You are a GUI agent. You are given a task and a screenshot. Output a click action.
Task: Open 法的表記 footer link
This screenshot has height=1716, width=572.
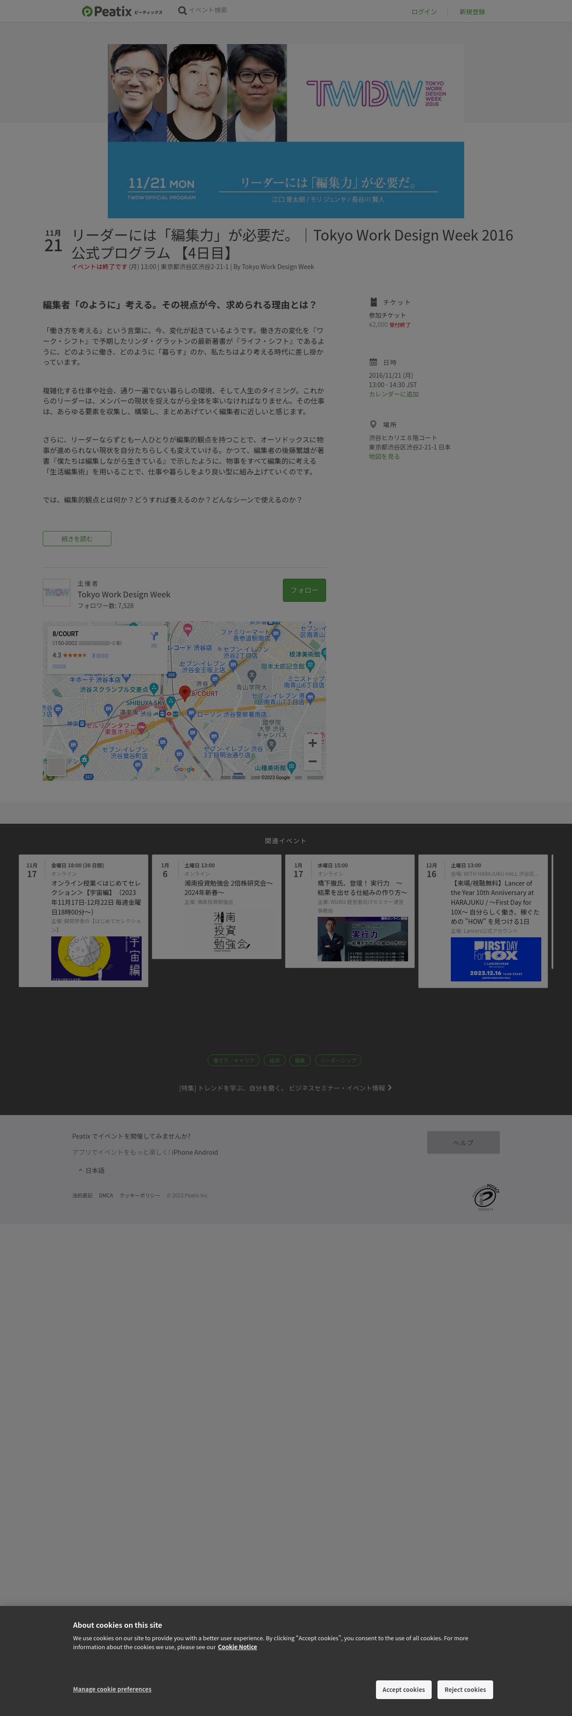[82, 1195]
